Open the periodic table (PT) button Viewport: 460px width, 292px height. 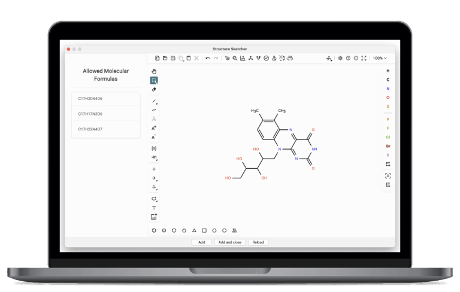pos(388,163)
